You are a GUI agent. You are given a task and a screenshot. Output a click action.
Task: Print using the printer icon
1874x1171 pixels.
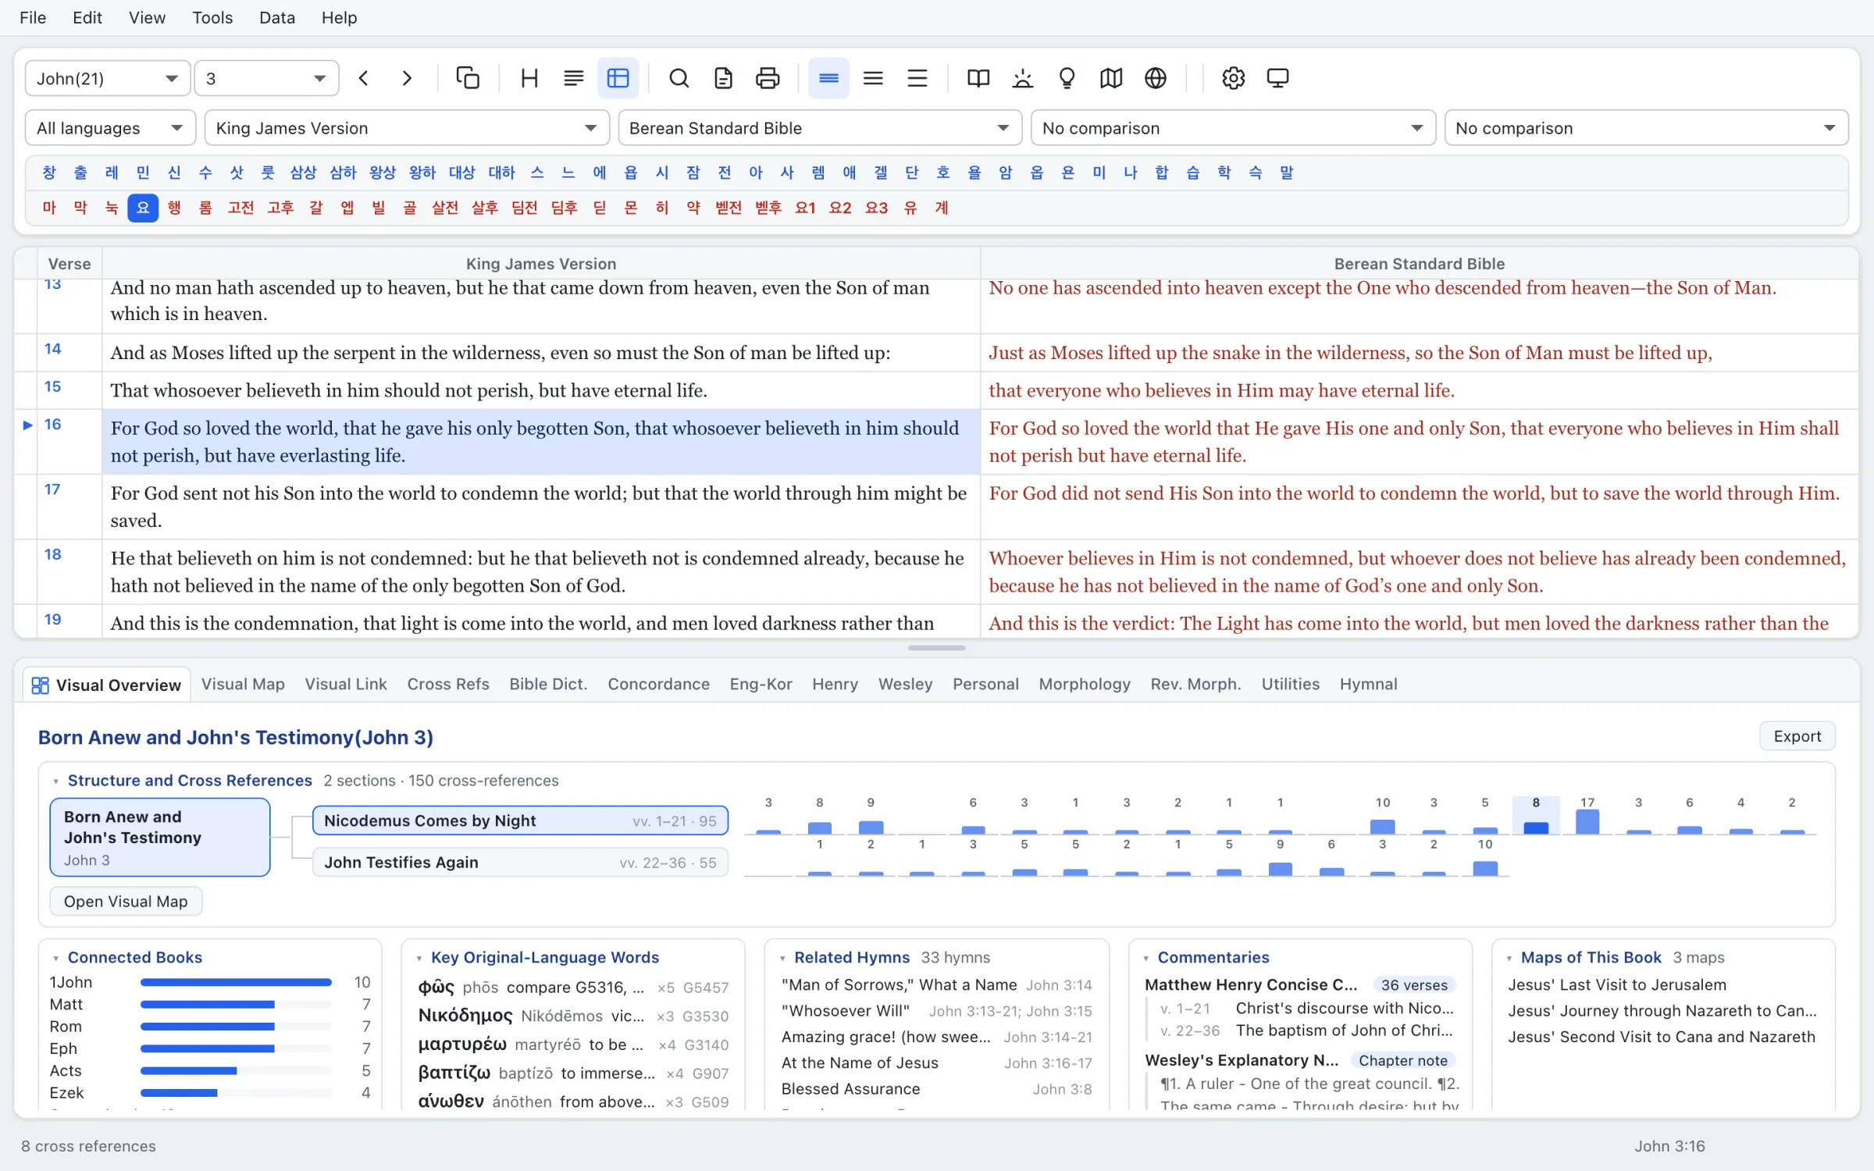tap(768, 78)
